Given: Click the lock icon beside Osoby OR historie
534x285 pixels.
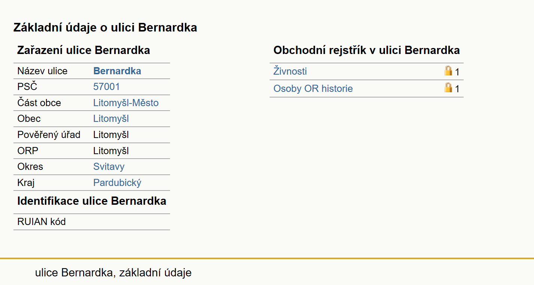Looking at the screenshot, I should tap(448, 88).
